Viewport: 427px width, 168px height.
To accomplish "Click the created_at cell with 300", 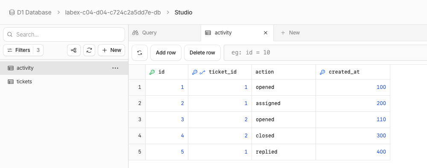I will pyautogui.click(x=353, y=136).
